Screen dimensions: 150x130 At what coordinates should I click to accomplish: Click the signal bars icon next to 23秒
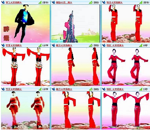point(140,89)
